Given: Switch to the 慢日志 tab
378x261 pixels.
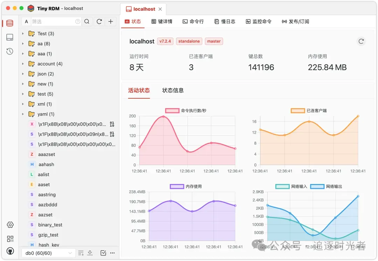Looking at the screenshot, I should point(225,22).
